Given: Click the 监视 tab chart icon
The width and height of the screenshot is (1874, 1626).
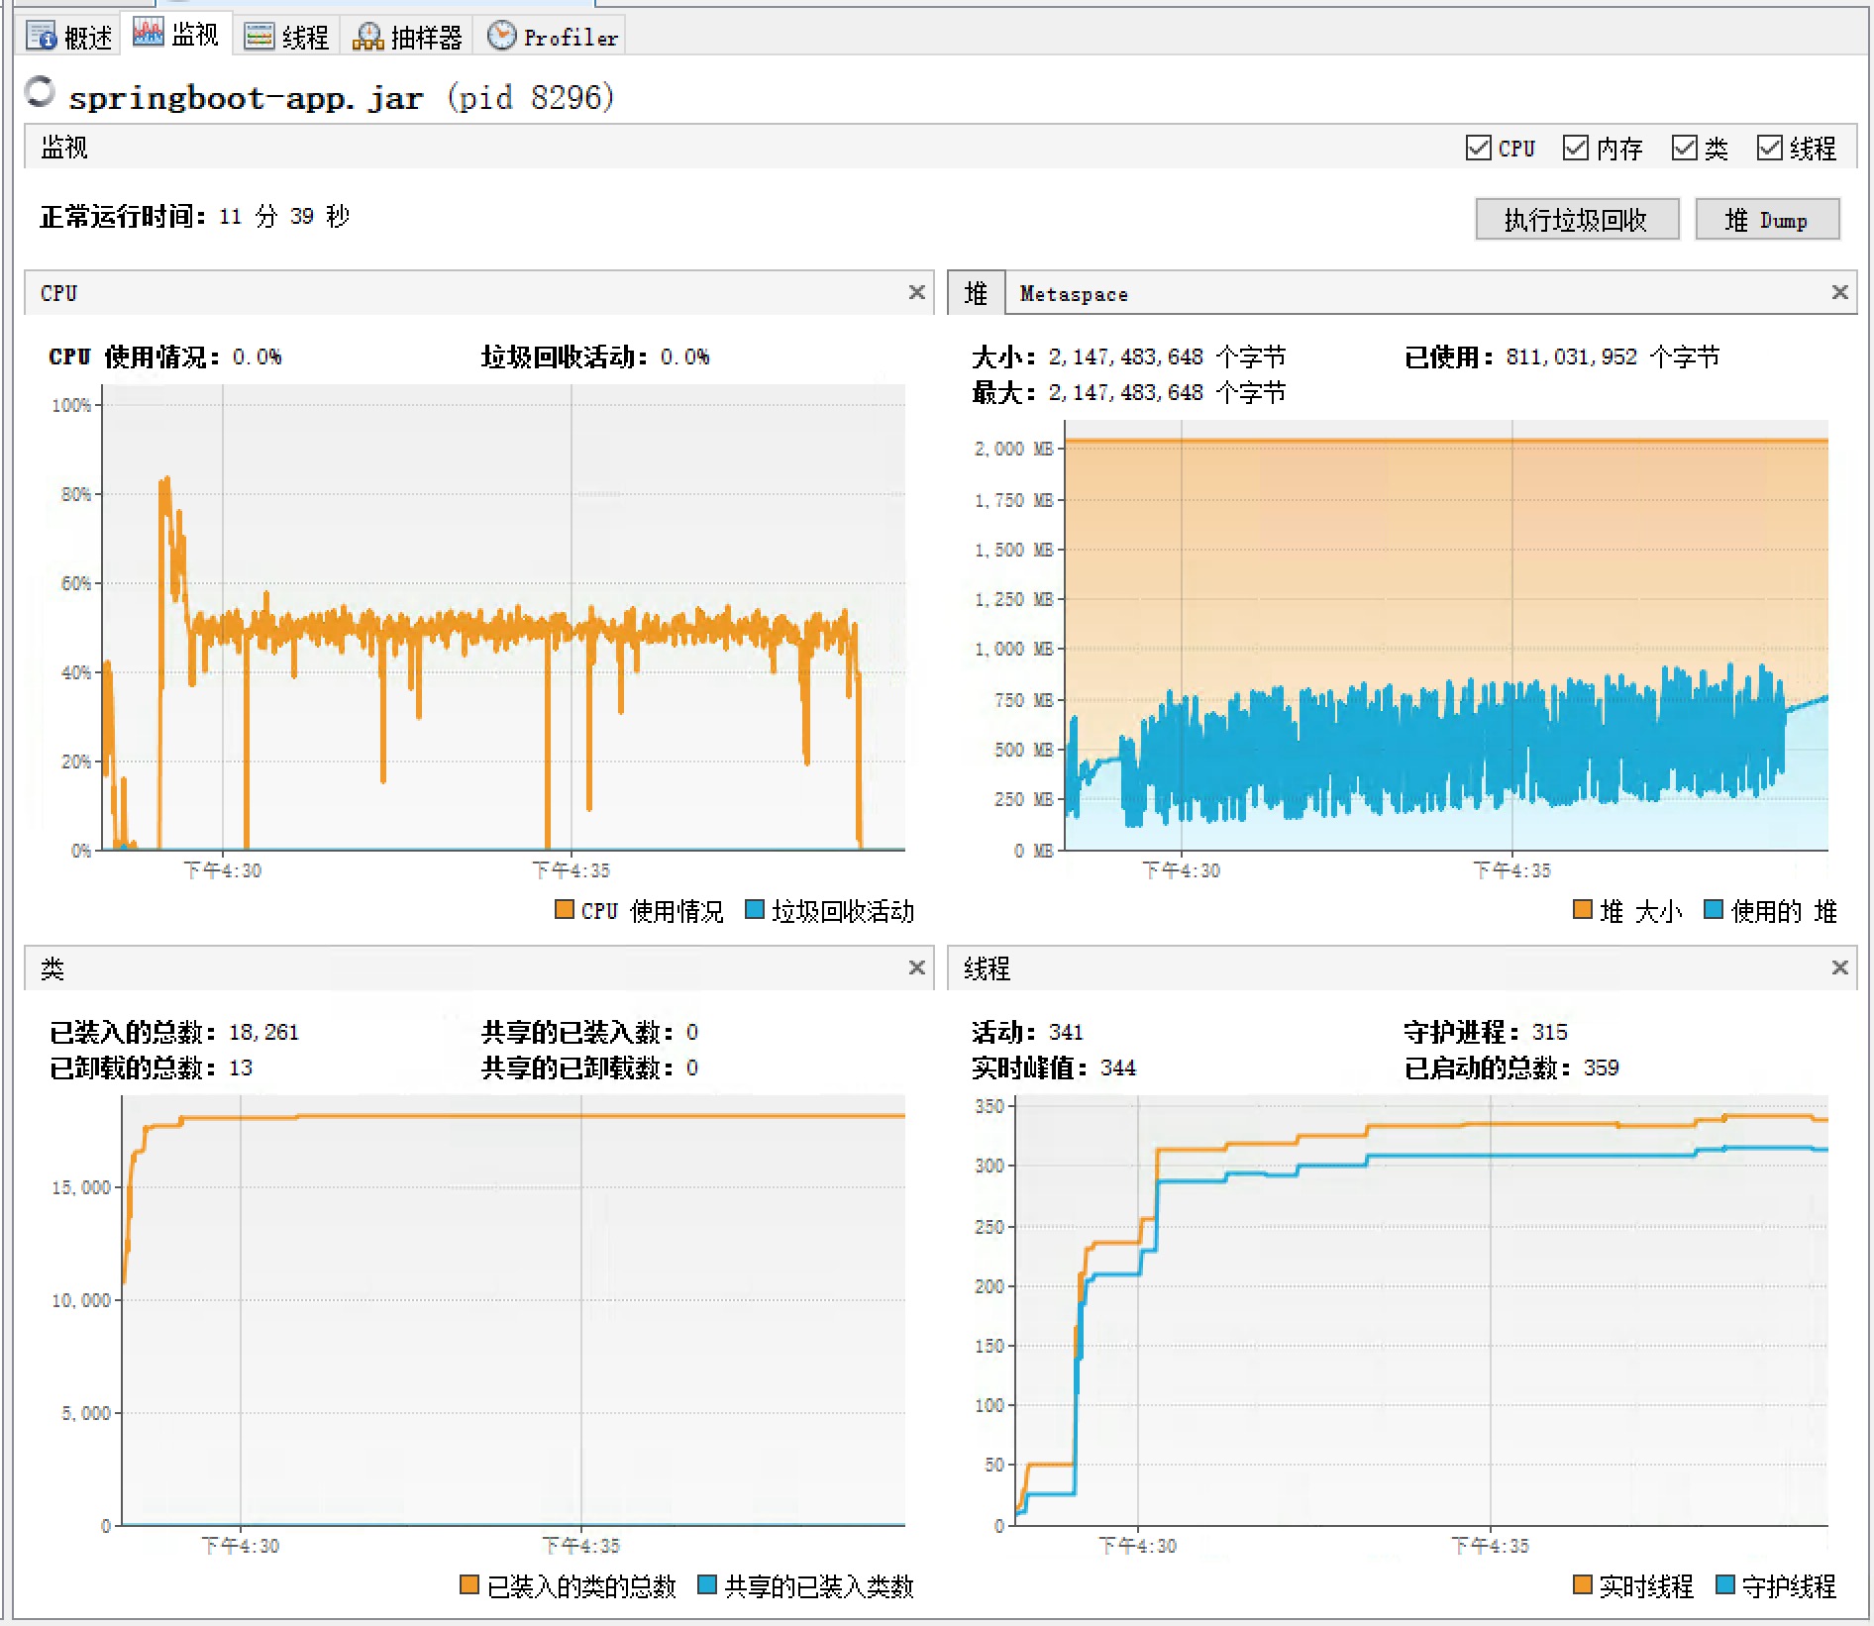Looking at the screenshot, I should [x=149, y=33].
